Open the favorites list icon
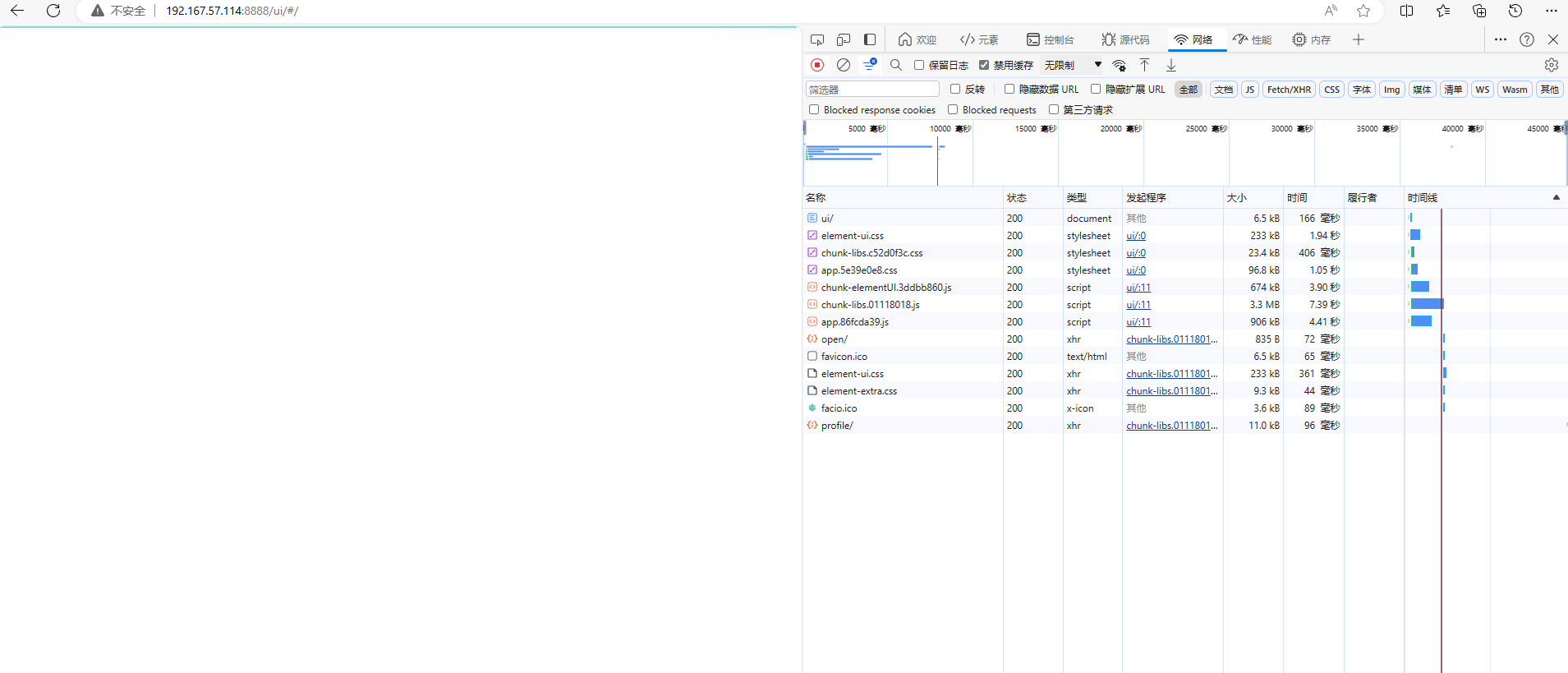 (1443, 11)
